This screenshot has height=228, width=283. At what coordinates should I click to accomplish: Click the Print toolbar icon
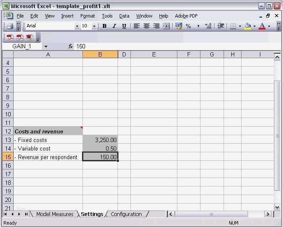click(10, 27)
